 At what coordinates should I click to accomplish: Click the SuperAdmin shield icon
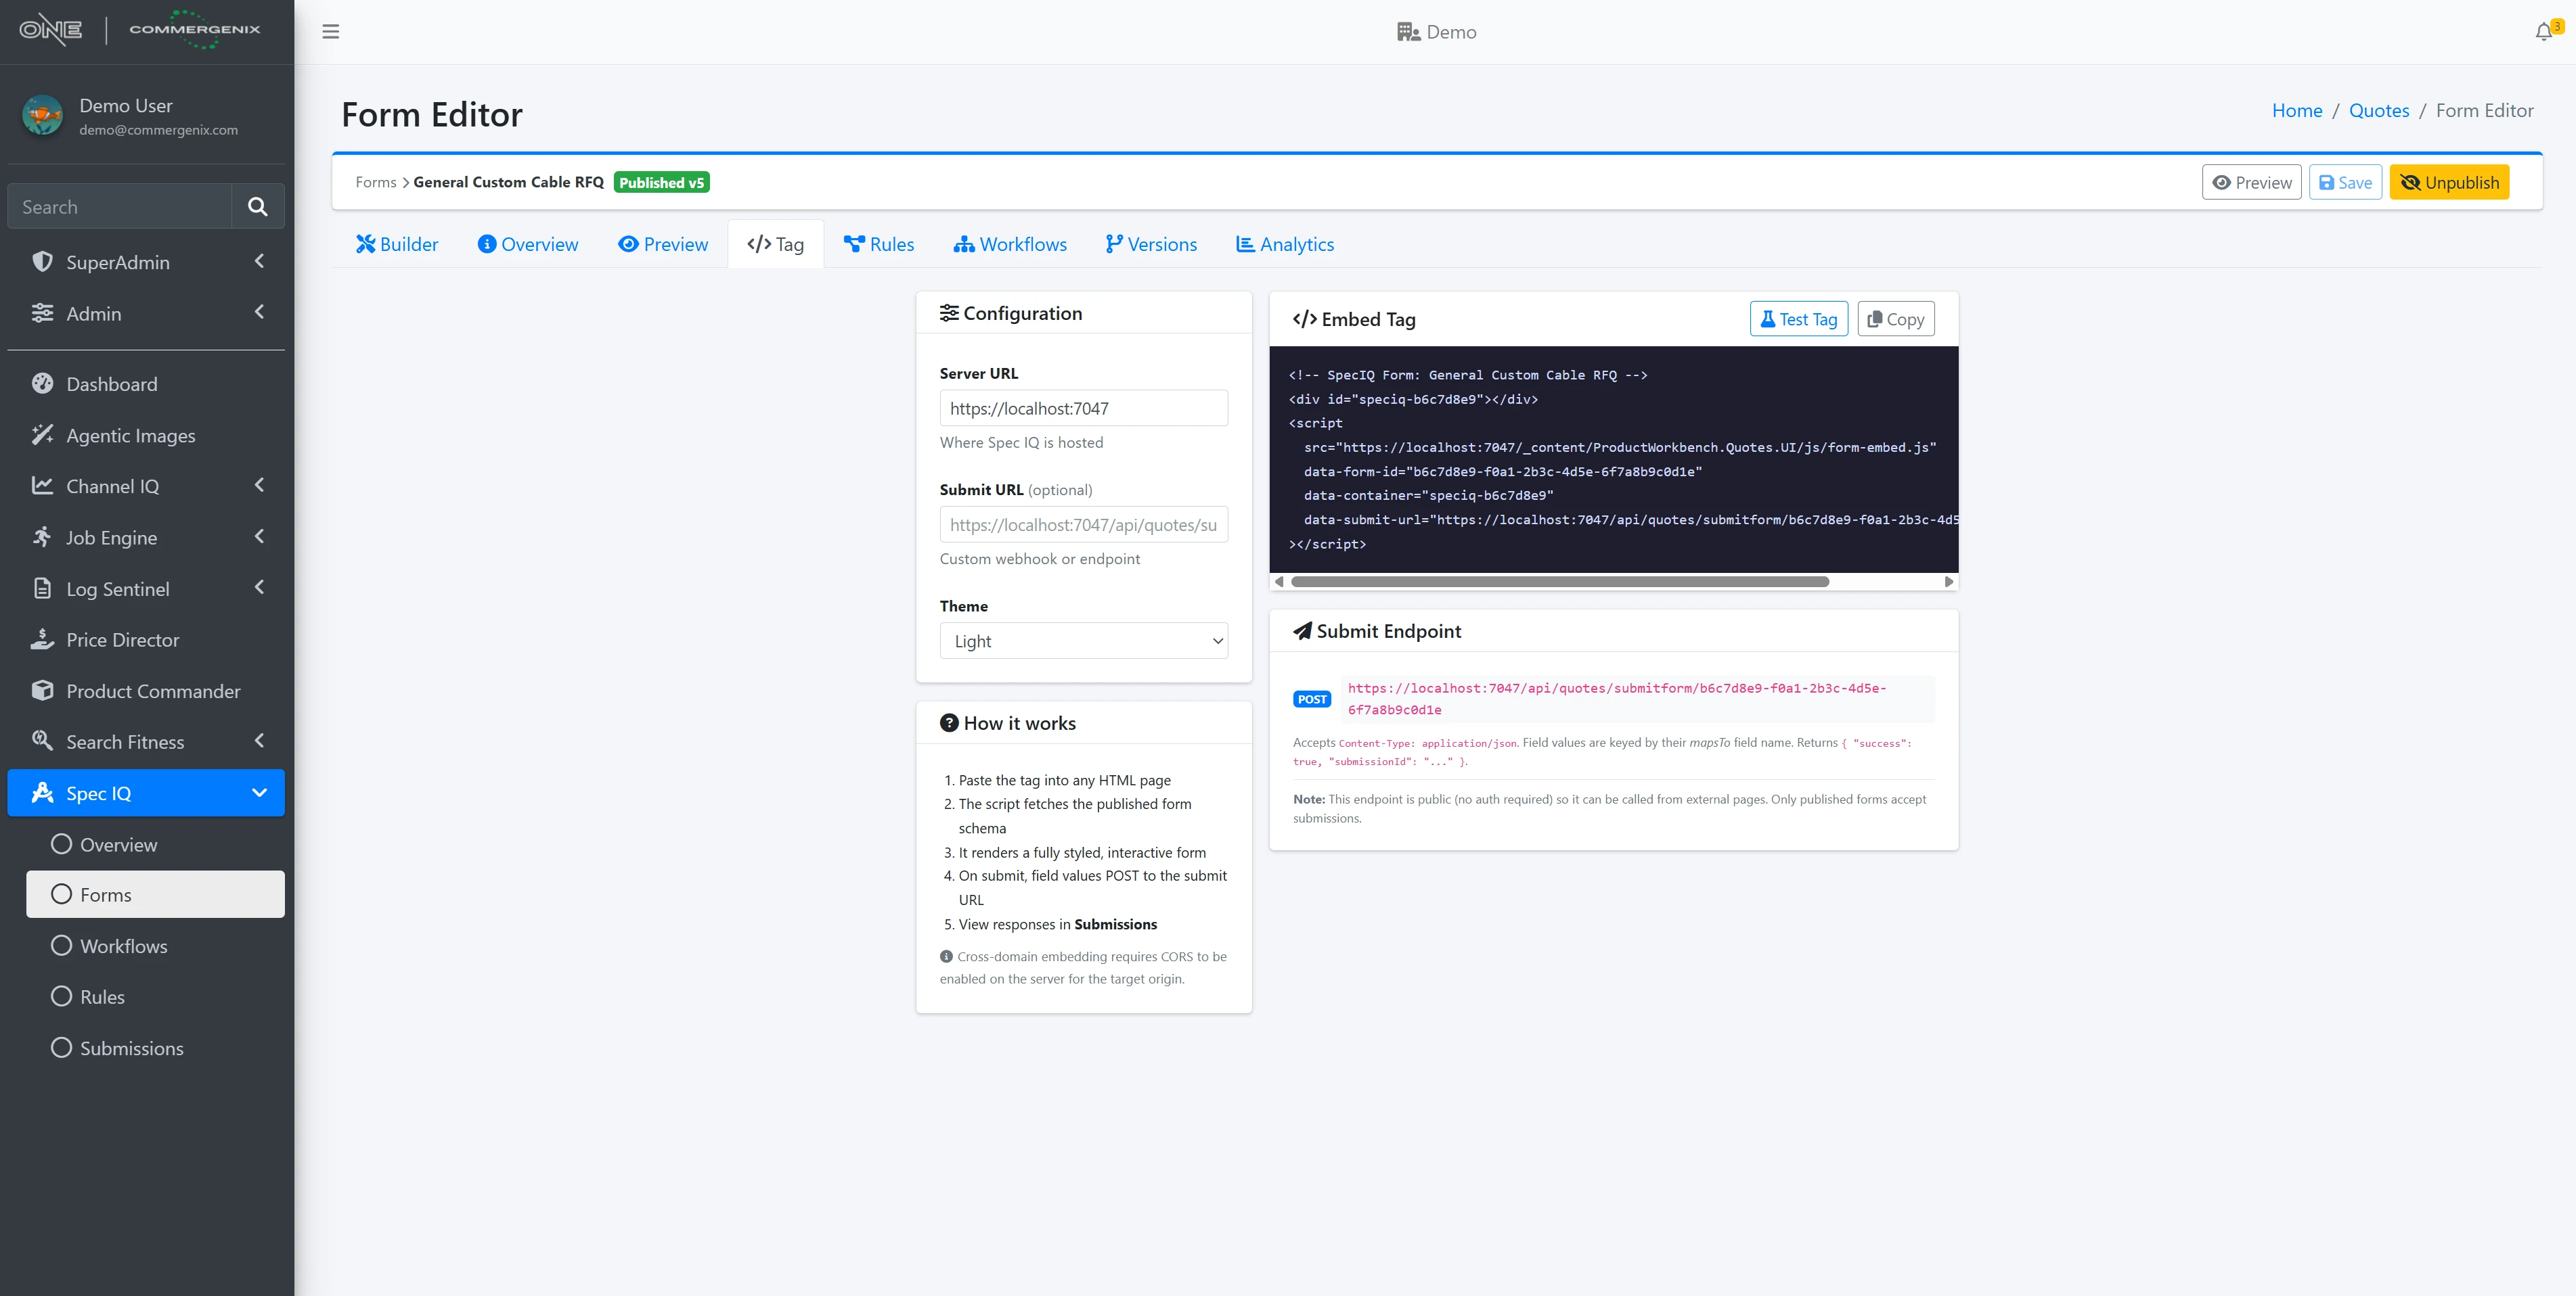tap(42, 262)
